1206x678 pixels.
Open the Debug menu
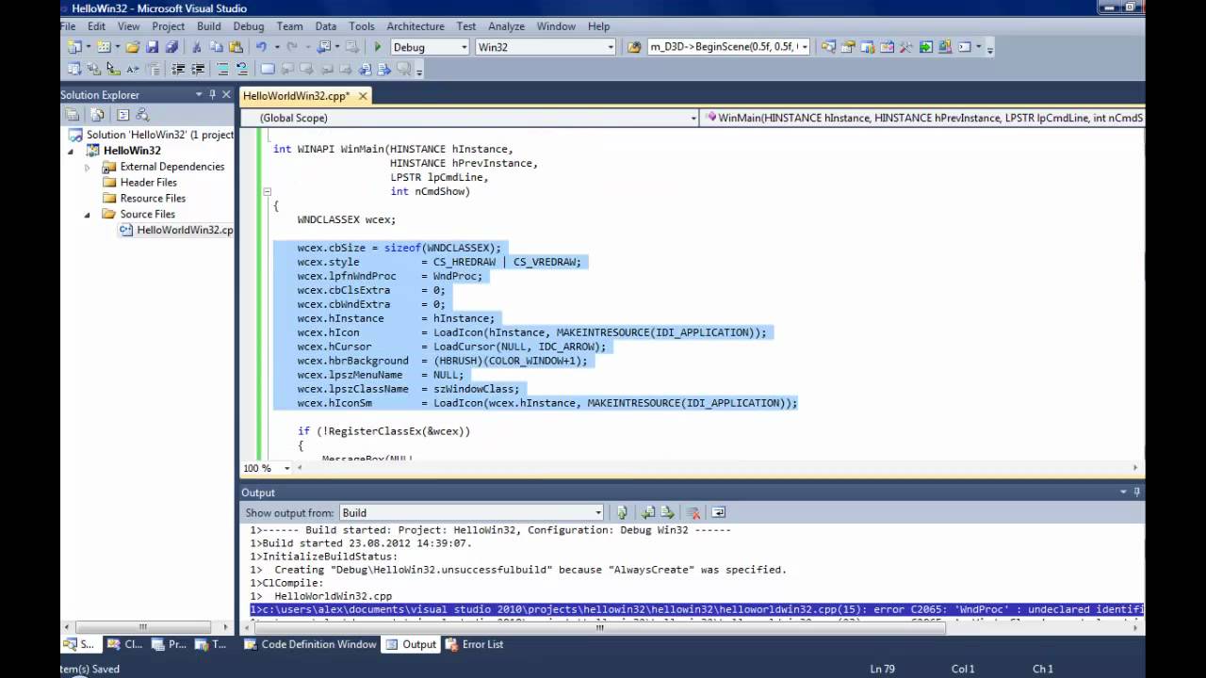click(249, 26)
